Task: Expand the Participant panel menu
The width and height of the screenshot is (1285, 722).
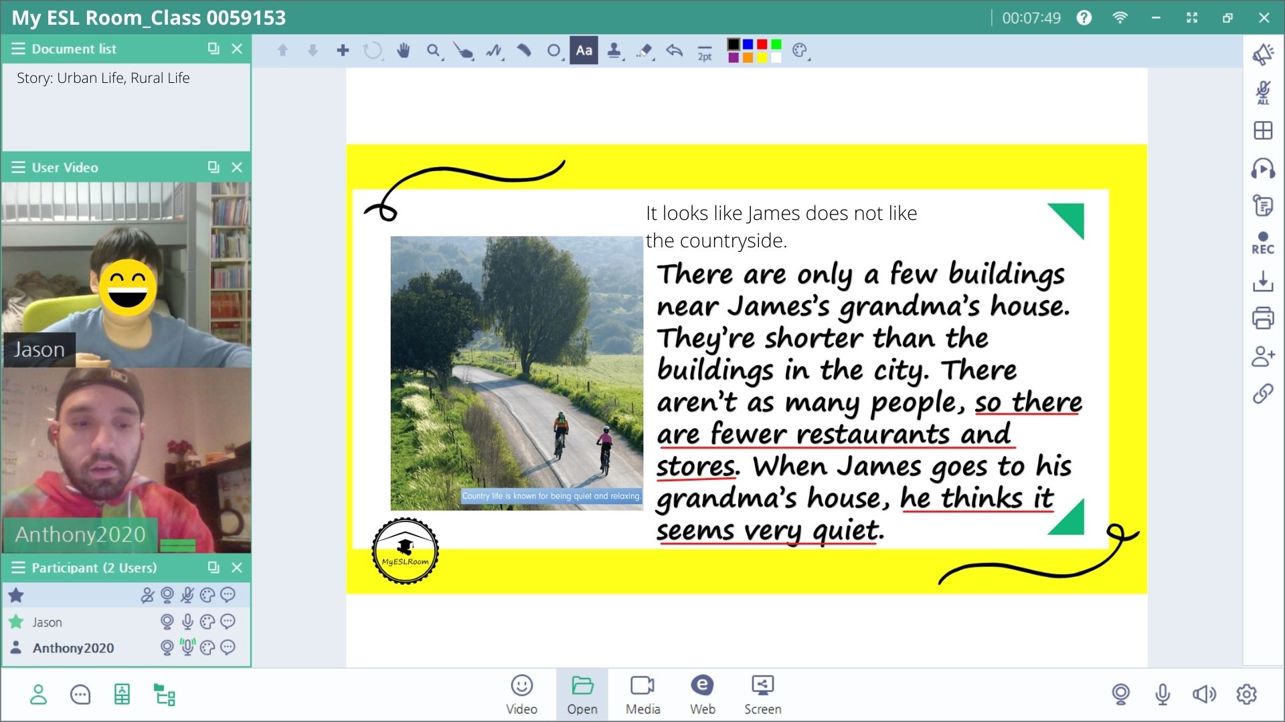Action: point(18,568)
